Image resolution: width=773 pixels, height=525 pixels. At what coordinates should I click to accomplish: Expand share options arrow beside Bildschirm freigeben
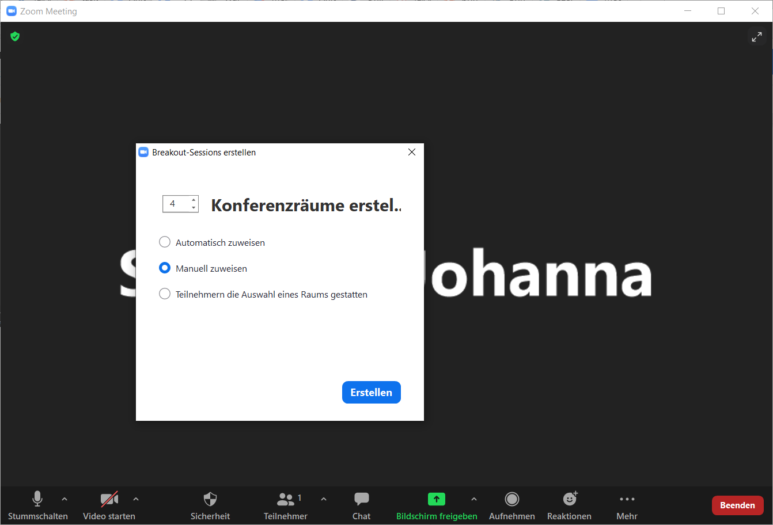coord(474,499)
